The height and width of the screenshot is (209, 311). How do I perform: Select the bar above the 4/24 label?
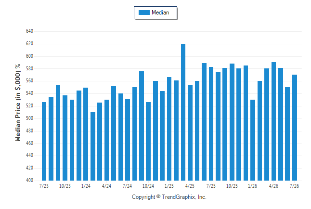[107, 140]
